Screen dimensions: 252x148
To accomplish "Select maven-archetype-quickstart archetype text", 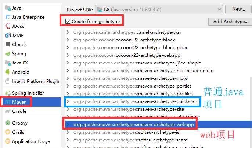I will tap(136, 101).
